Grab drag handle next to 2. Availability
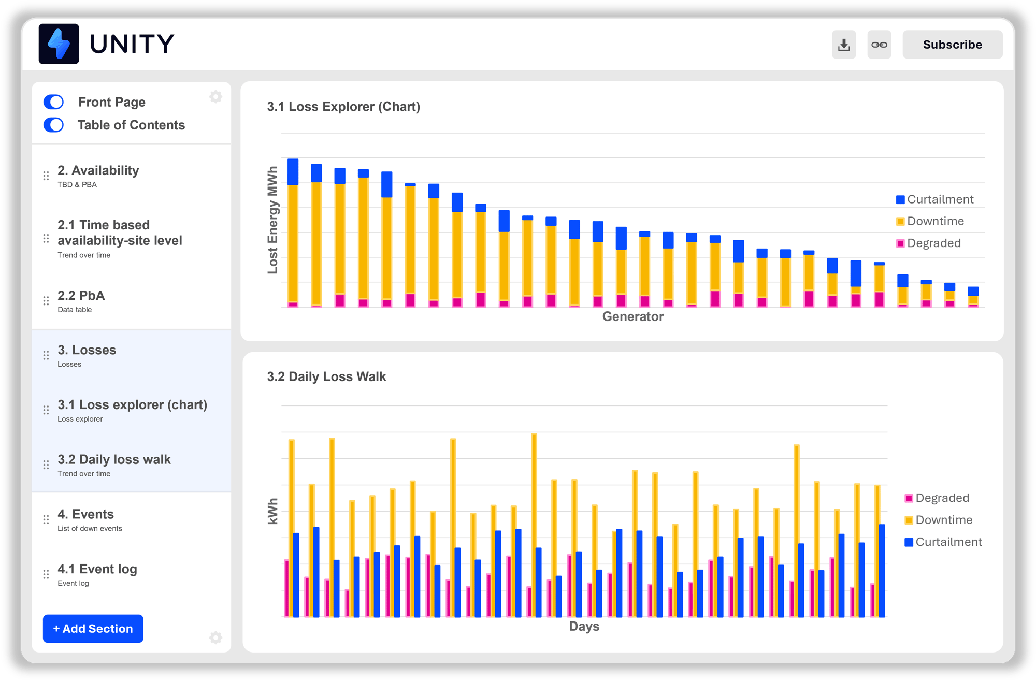The height and width of the screenshot is (681, 1036). click(x=46, y=176)
